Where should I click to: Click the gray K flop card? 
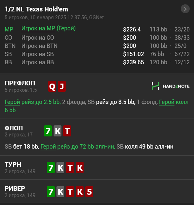point(58,131)
